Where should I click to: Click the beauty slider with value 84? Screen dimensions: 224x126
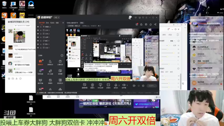tap(169, 53)
